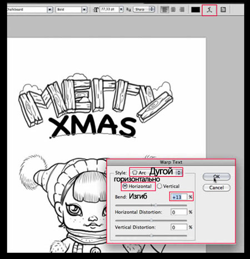The width and height of the screenshot is (250, 259).
Task: Click the 77,33 pt font size field
Action: [109, 9]
